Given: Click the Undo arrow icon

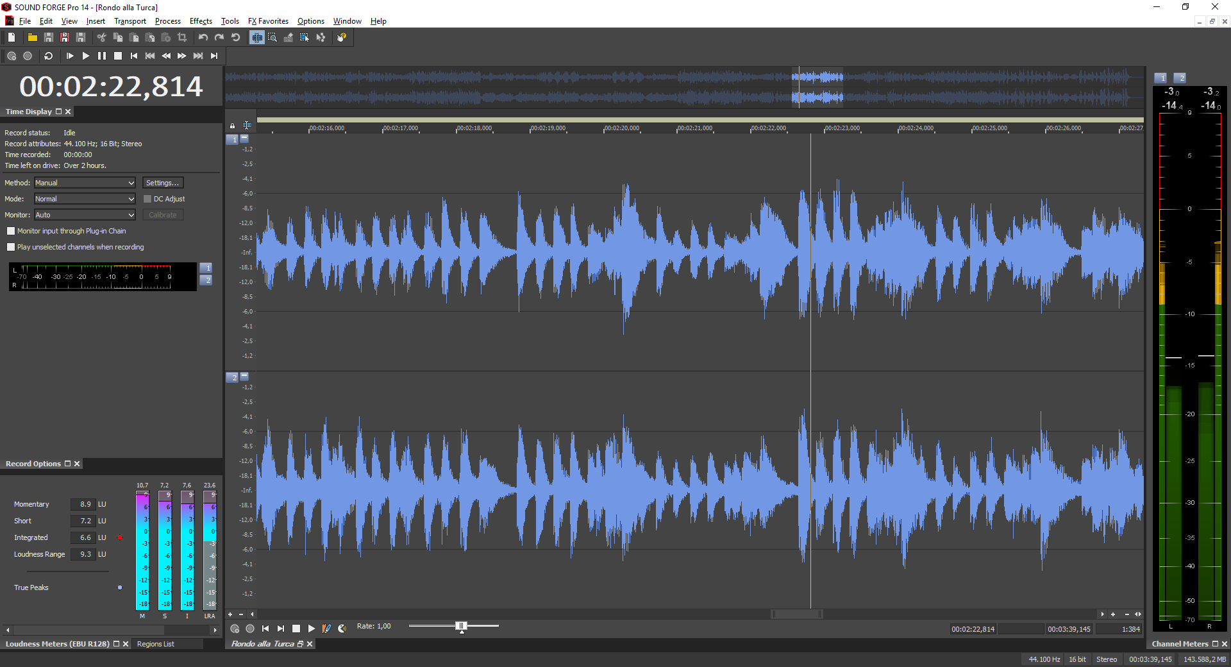Looking at the screenshot, I should pos(203,38).
